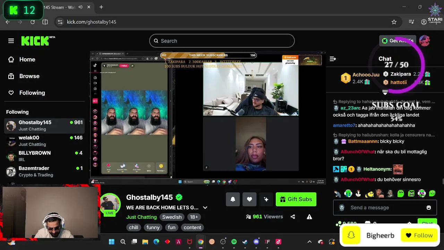The height and width of the screenshot is (250, 444).
Task: Toggle the heart follow button
Action: click(249, 199)
